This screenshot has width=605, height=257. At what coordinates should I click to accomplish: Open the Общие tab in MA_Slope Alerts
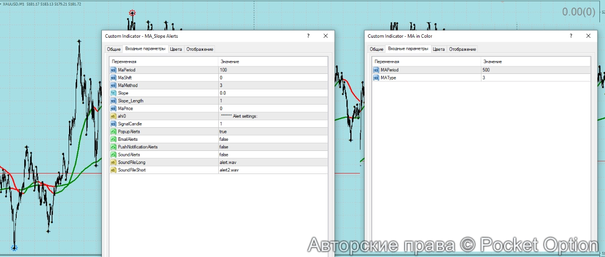[x=113, y=49]
